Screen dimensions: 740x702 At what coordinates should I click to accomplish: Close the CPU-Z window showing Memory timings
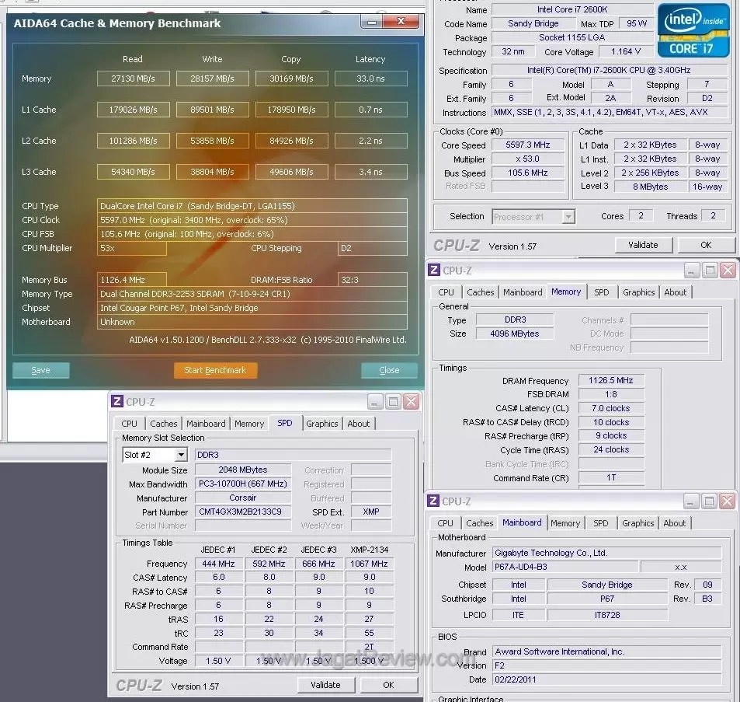point(728,271)
